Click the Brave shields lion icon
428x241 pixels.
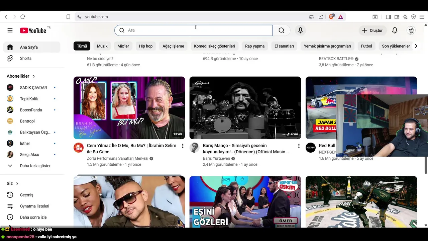331,17
